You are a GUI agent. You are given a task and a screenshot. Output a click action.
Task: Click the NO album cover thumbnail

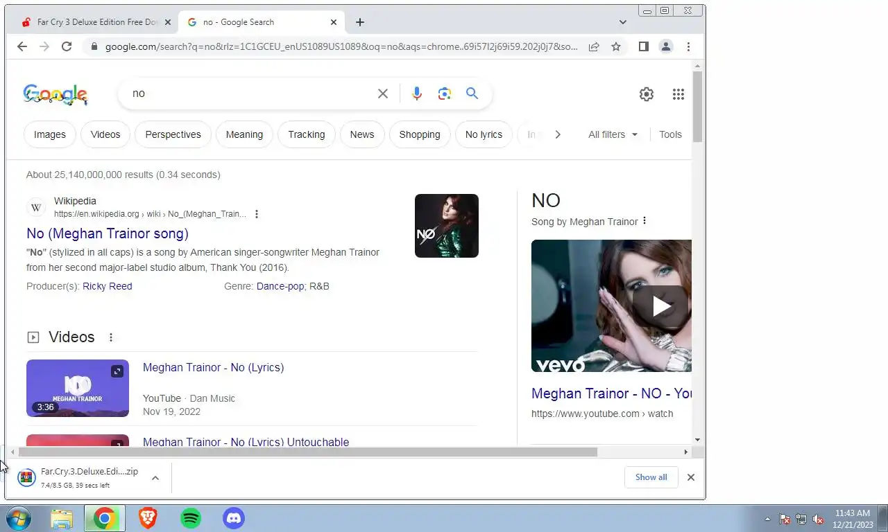[x=447, y=226]
